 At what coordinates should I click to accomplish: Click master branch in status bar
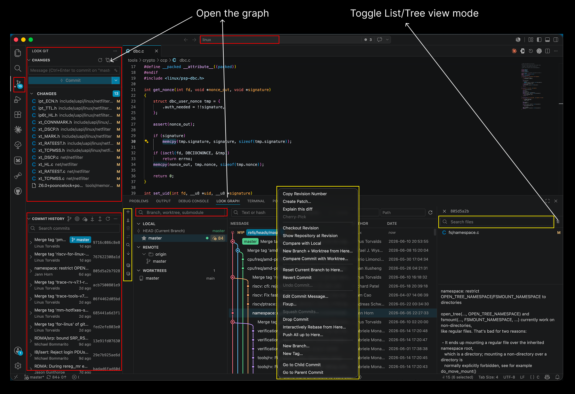[x=34, y=377]
